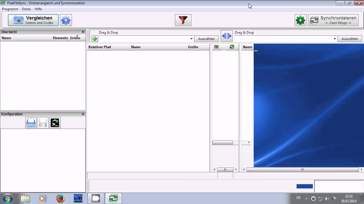Open Windows Explorer from taskbar
This screenshot has width=364, height=204.
[x=25, y=198]
